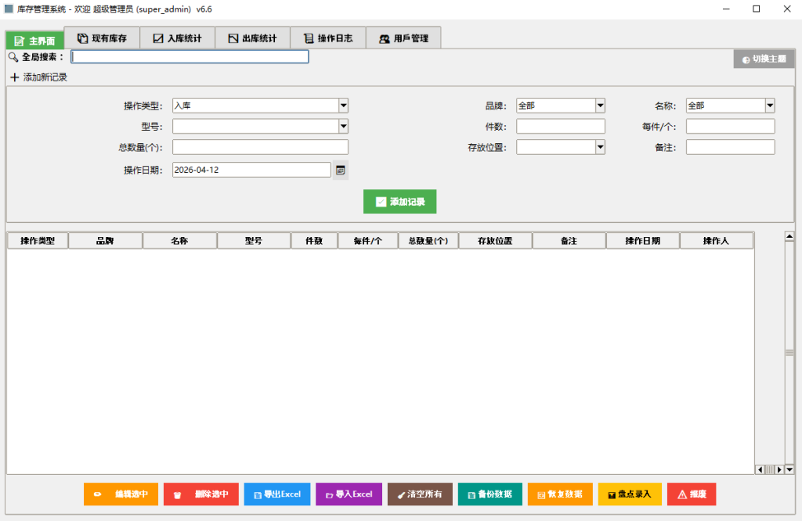Click the green 添加记录 button
This screenshot has height=521, width=802.
pyautogui.click(x=400, y=202)
